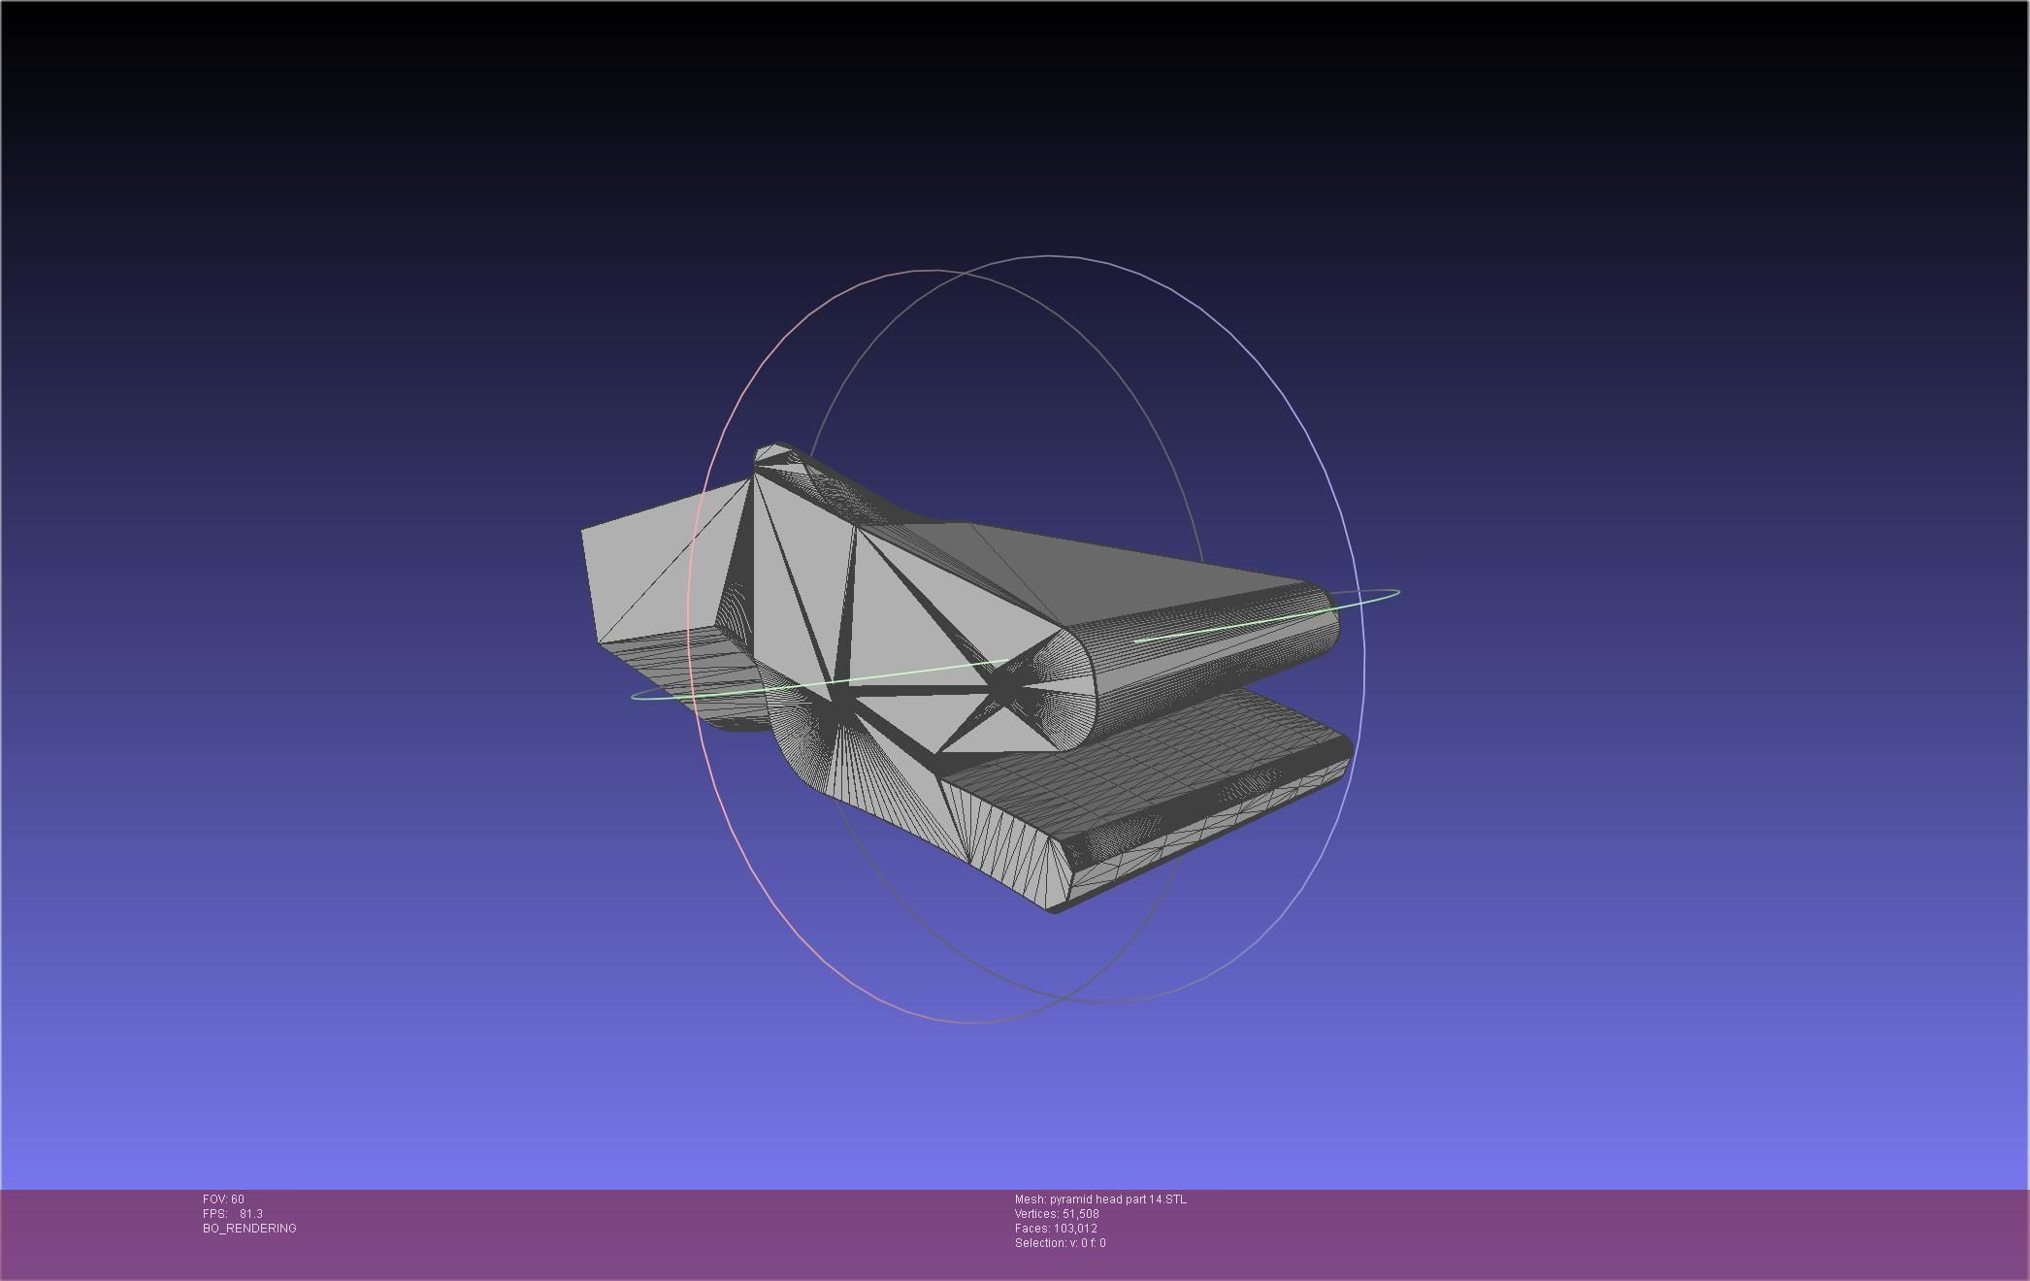Screen dimensions: 2030x1281
Task: Click the mesh name pyramid head part 14.STL
Action: [x=1100, y=1199]
